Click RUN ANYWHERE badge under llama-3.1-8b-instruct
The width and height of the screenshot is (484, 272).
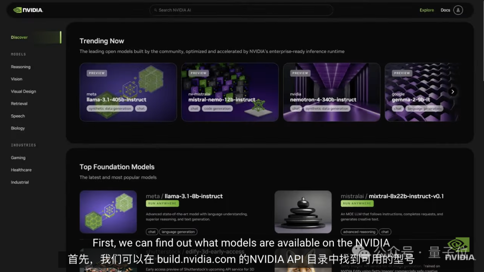point(162,203)
